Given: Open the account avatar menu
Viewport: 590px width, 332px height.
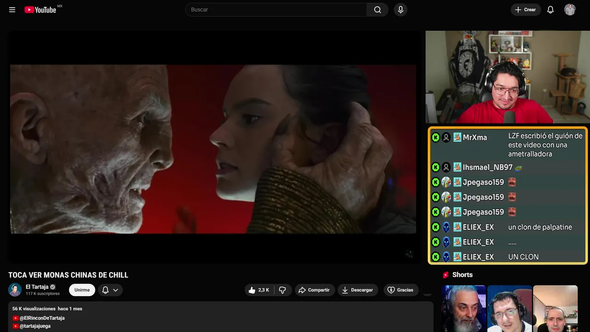Looking at the screenshot, I should click(570, 10).
